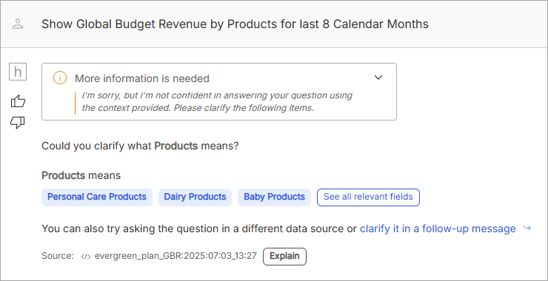
Task: Collapse the 'More information is needed' chevron
Action: click(x=378, y=77)
